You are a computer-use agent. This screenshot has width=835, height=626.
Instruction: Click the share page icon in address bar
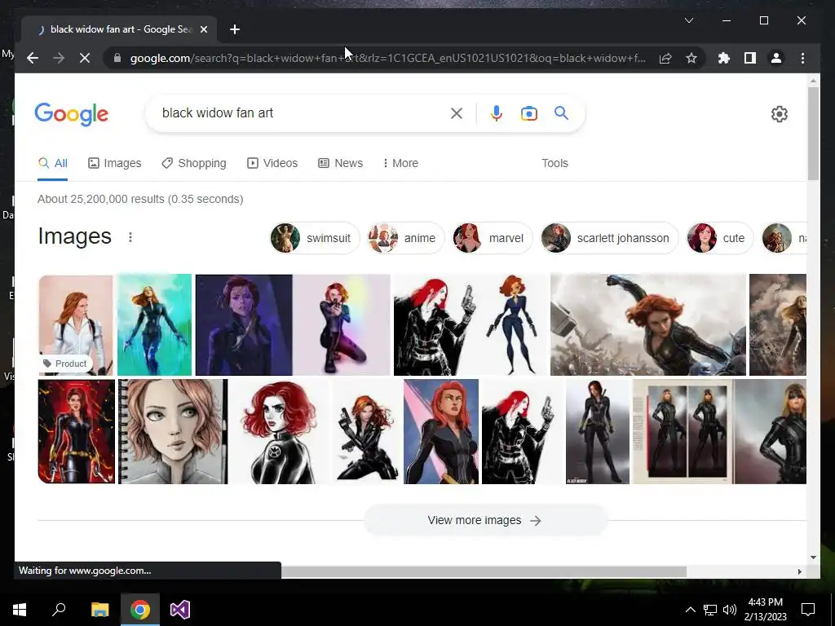pyautogui.click(x=665, y=58)
